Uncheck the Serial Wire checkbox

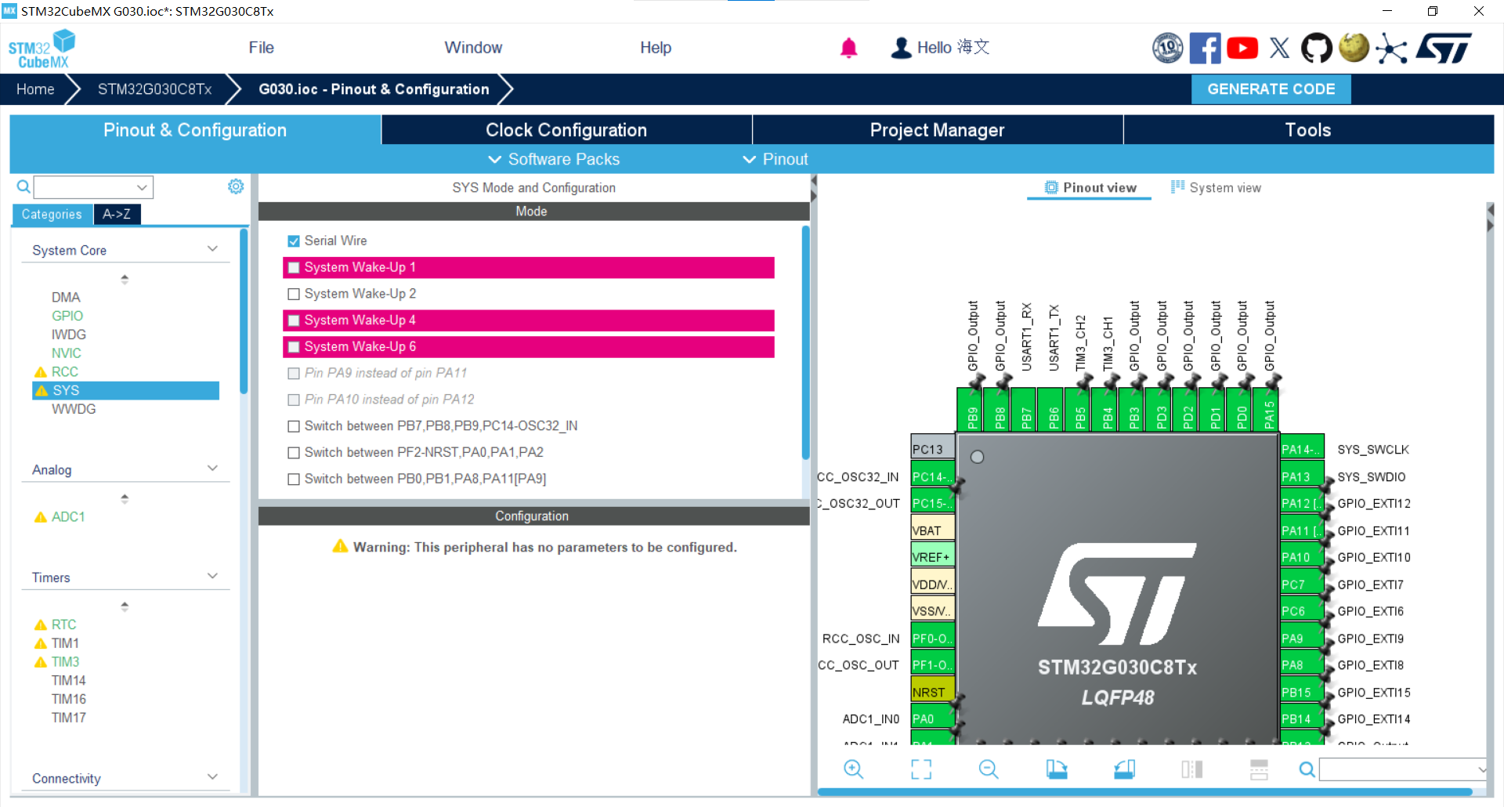(x=294, y=241)
